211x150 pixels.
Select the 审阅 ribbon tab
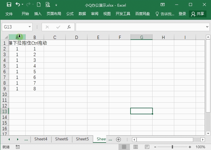pyautogui.click(x=95, y=14)
